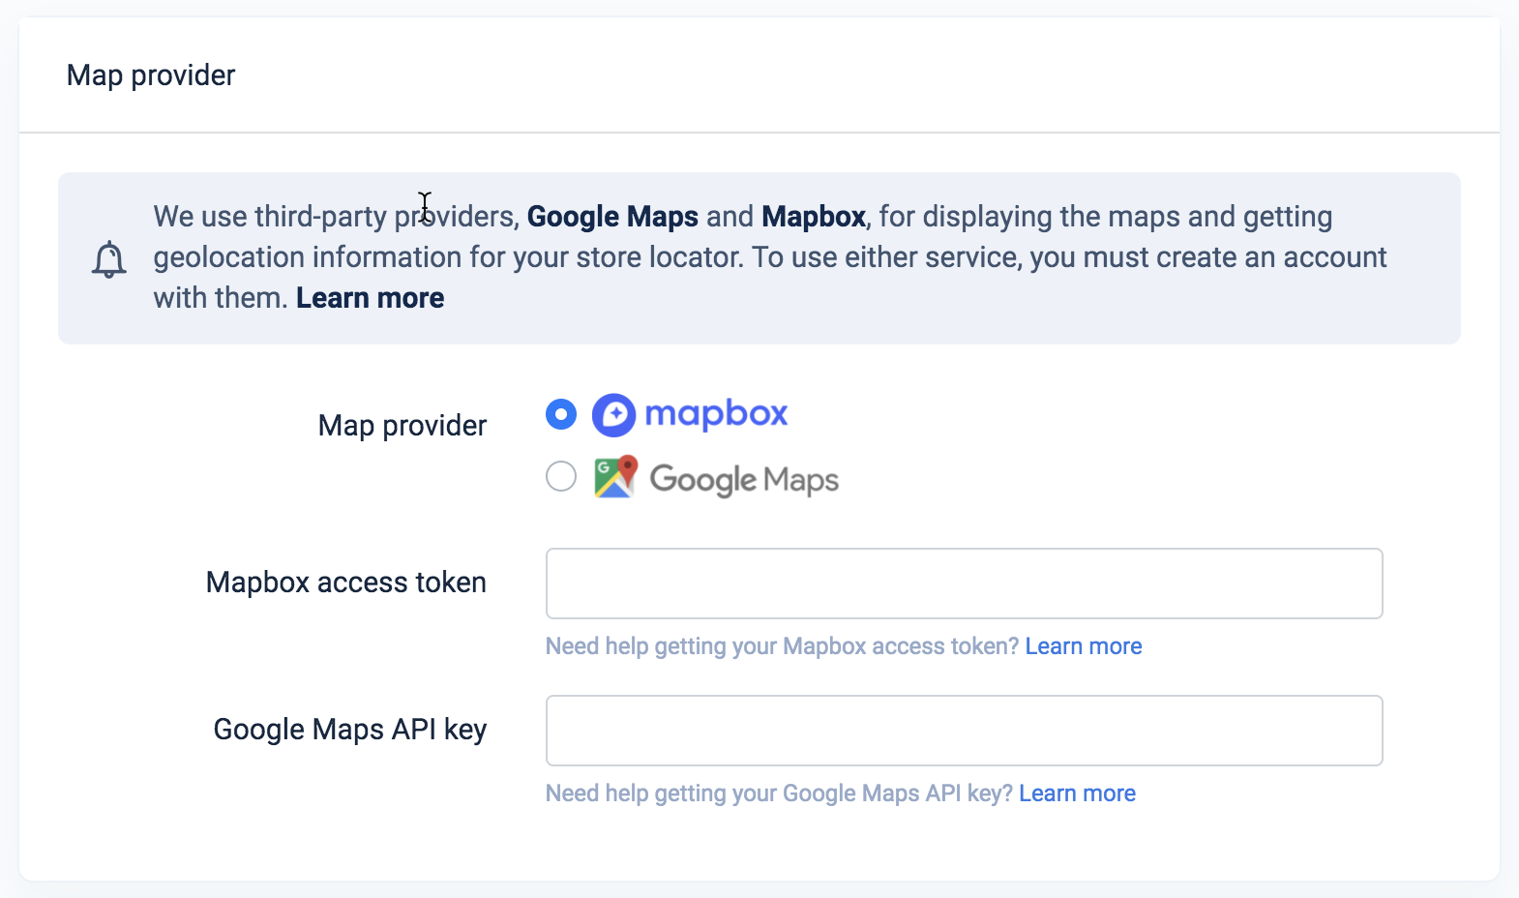Focus the Google Maps API key field
This screenshot has width=1519, height=898.
click(x=965, y=731)
